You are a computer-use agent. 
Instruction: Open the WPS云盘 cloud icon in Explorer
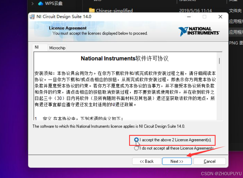click(x=41, y=3)
